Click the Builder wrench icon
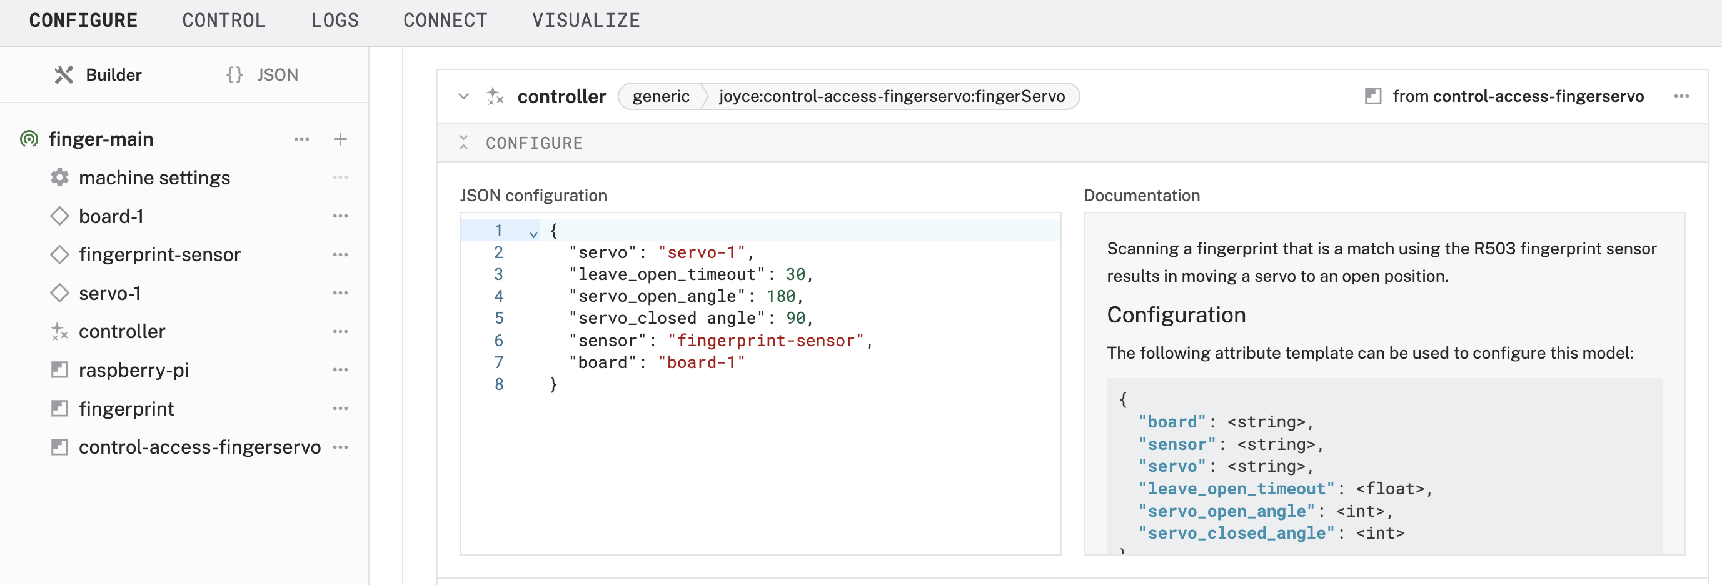This screenshot has height=585, width=1722. point(64,75)
